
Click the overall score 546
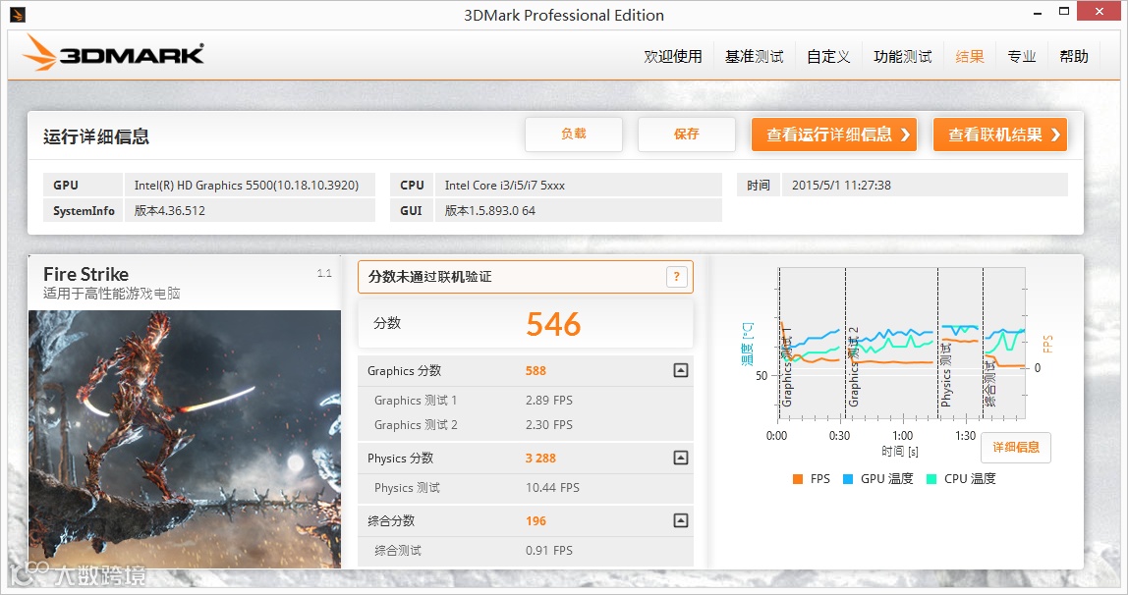coord(553,324)
